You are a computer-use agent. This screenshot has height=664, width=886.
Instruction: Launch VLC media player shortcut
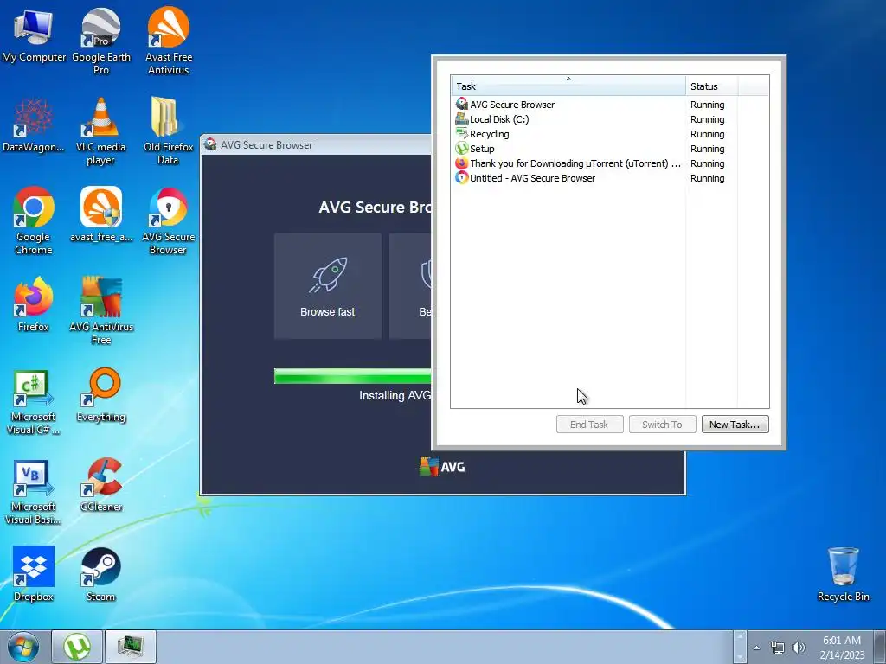101,131
